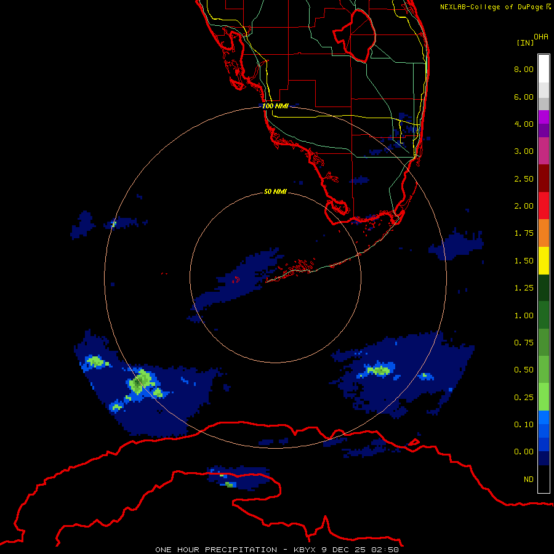
Task: Pick the yellow 1.50 legend swatch
Action: [544, 260]
